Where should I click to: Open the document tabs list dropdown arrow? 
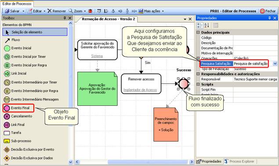[x=185, y=19]
